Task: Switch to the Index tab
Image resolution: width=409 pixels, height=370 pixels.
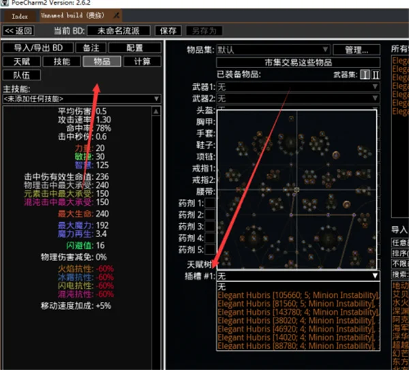Action: click(20, 14)
